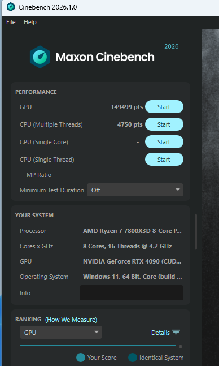This screenshot has height=366, width=219.
Task: Click the Minimum Test Duration dropdown arrow
Action: pyautogui.click(x=178, y=190)
